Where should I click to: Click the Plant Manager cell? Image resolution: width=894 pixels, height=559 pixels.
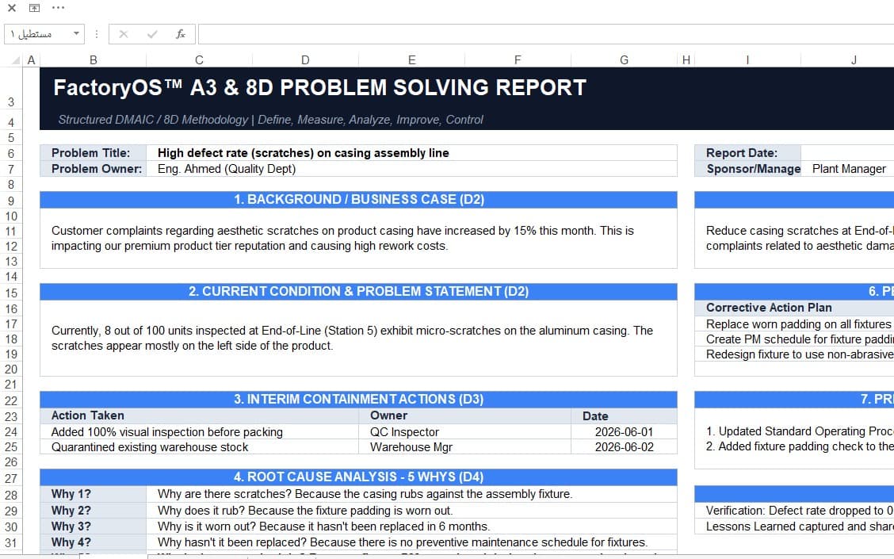coord(849,169)
